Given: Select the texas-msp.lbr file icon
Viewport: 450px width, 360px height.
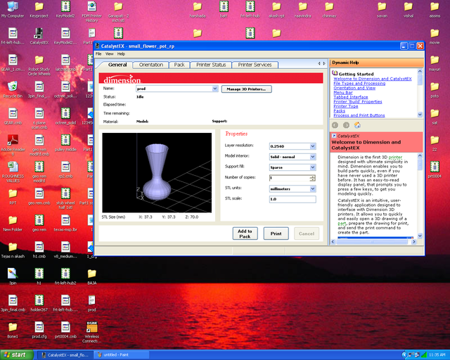Looking at the screenshot, I should click(x=65, y=223).
